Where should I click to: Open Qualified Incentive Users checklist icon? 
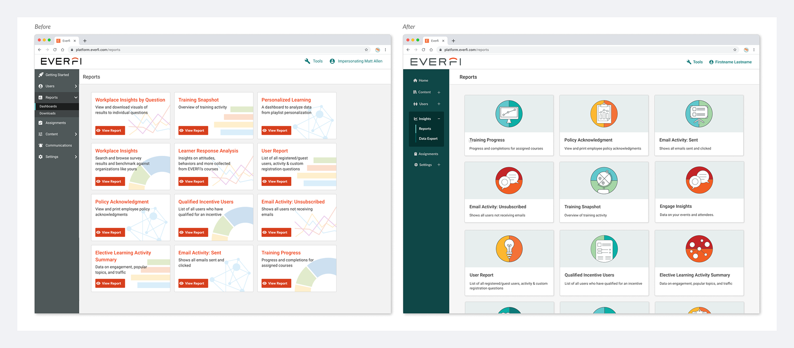[604, 249]
